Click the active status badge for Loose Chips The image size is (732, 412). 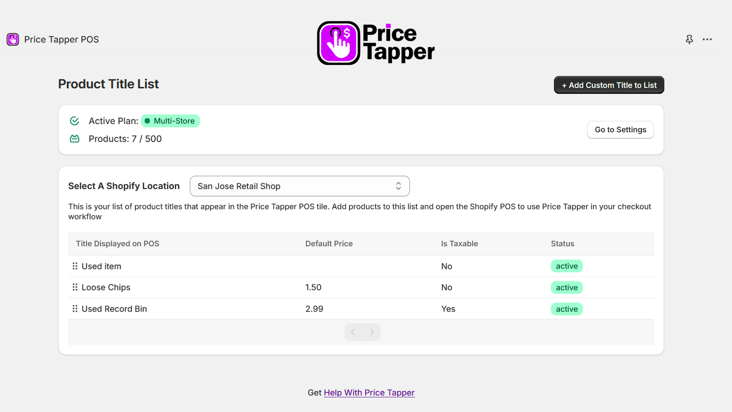pyautogui.click(x=567, y=288)
